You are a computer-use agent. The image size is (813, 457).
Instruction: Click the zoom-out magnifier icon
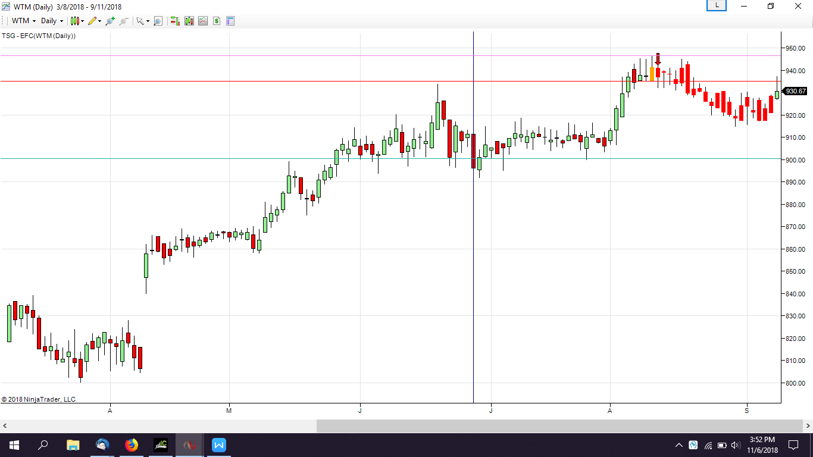[123, 20]
